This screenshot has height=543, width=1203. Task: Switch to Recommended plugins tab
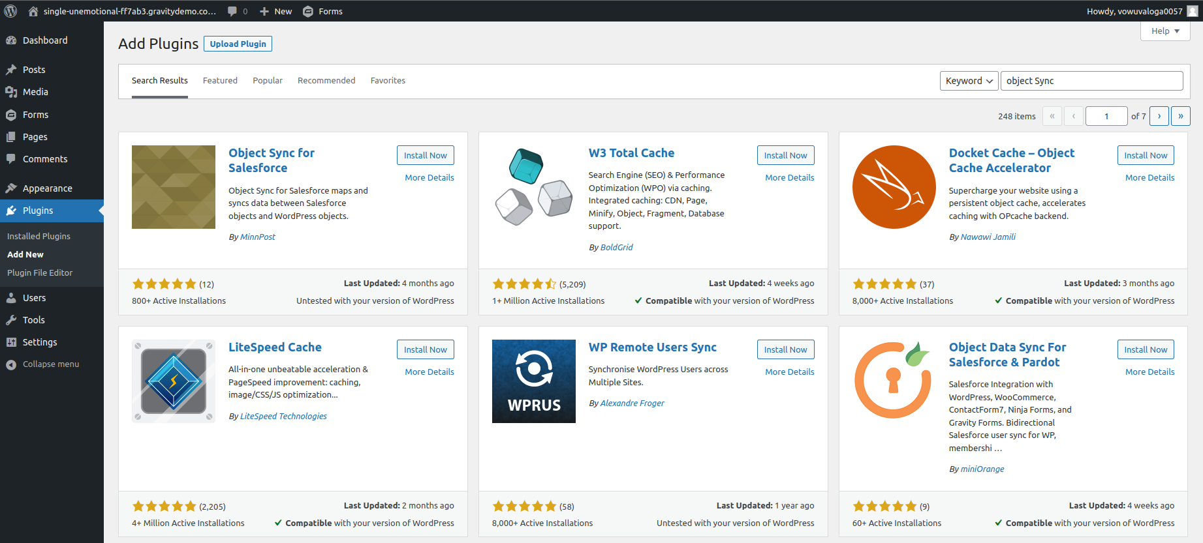326,81
